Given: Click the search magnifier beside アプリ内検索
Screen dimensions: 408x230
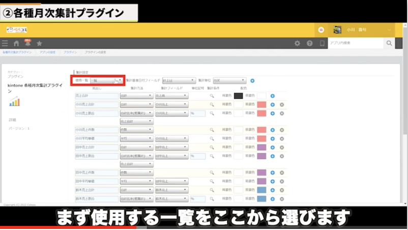Looking at the screenshot, I should tap(389, 44).
